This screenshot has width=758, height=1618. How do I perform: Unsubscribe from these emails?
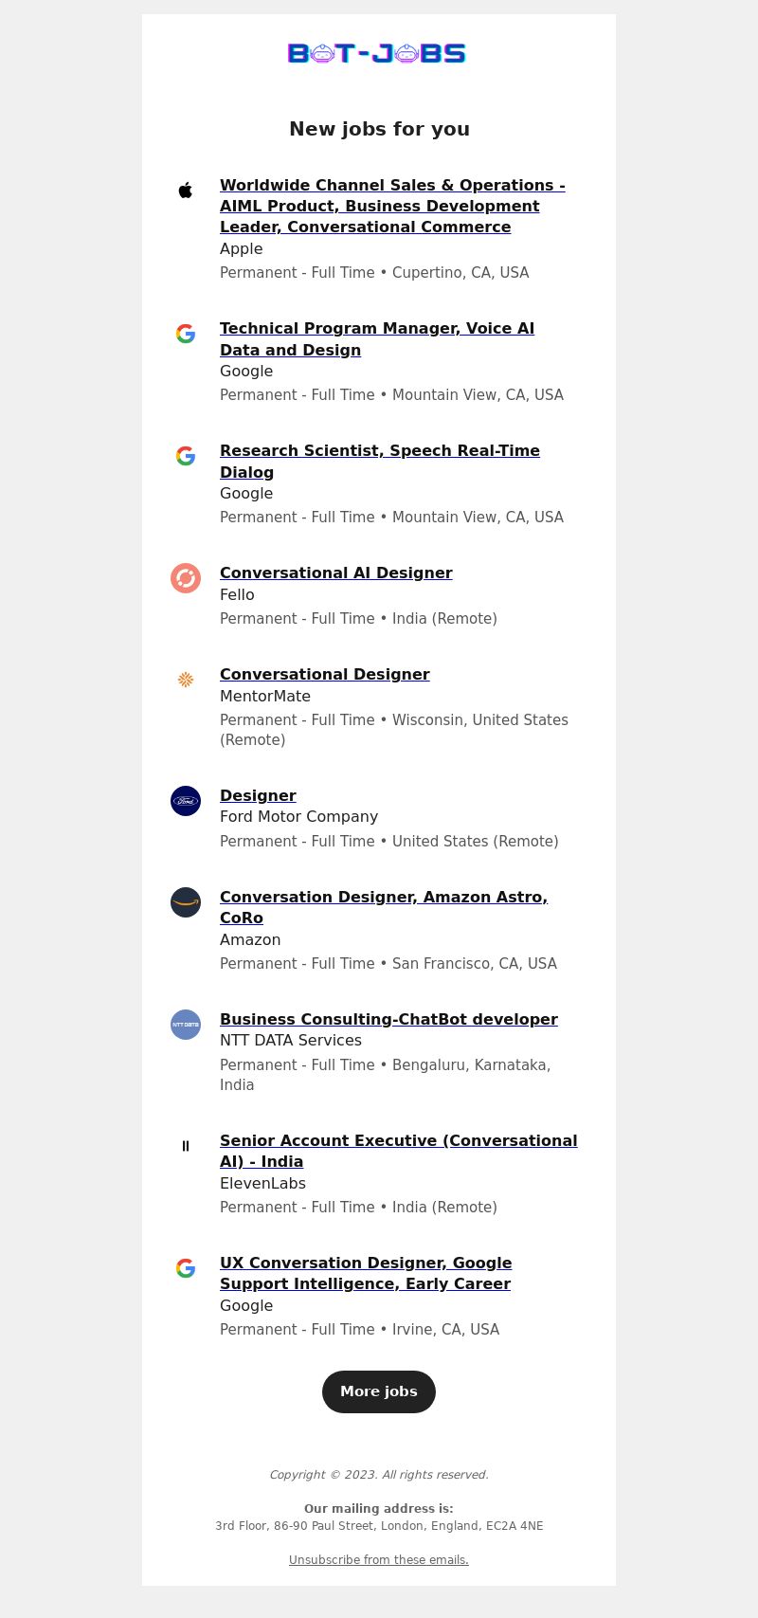tap(379, 1560)
